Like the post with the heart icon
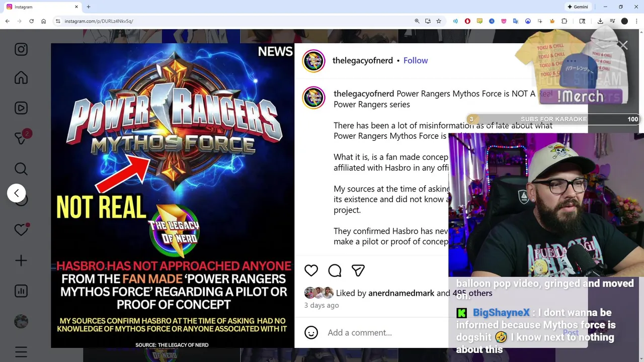This screenshot has height=362, width=644. [311, 270]
